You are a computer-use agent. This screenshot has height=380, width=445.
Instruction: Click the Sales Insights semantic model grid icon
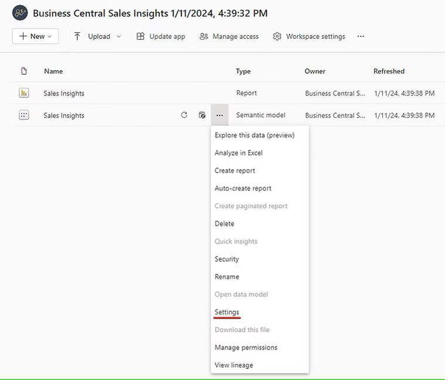click(x=23, y=115)
